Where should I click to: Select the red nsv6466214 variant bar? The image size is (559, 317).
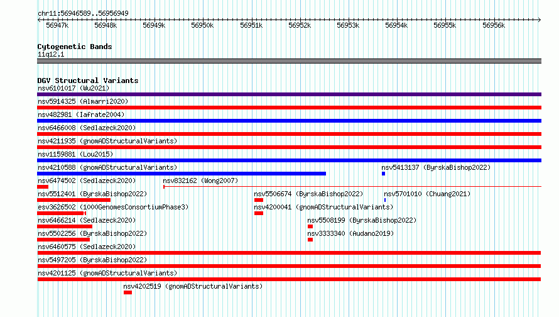coord(65,226)
